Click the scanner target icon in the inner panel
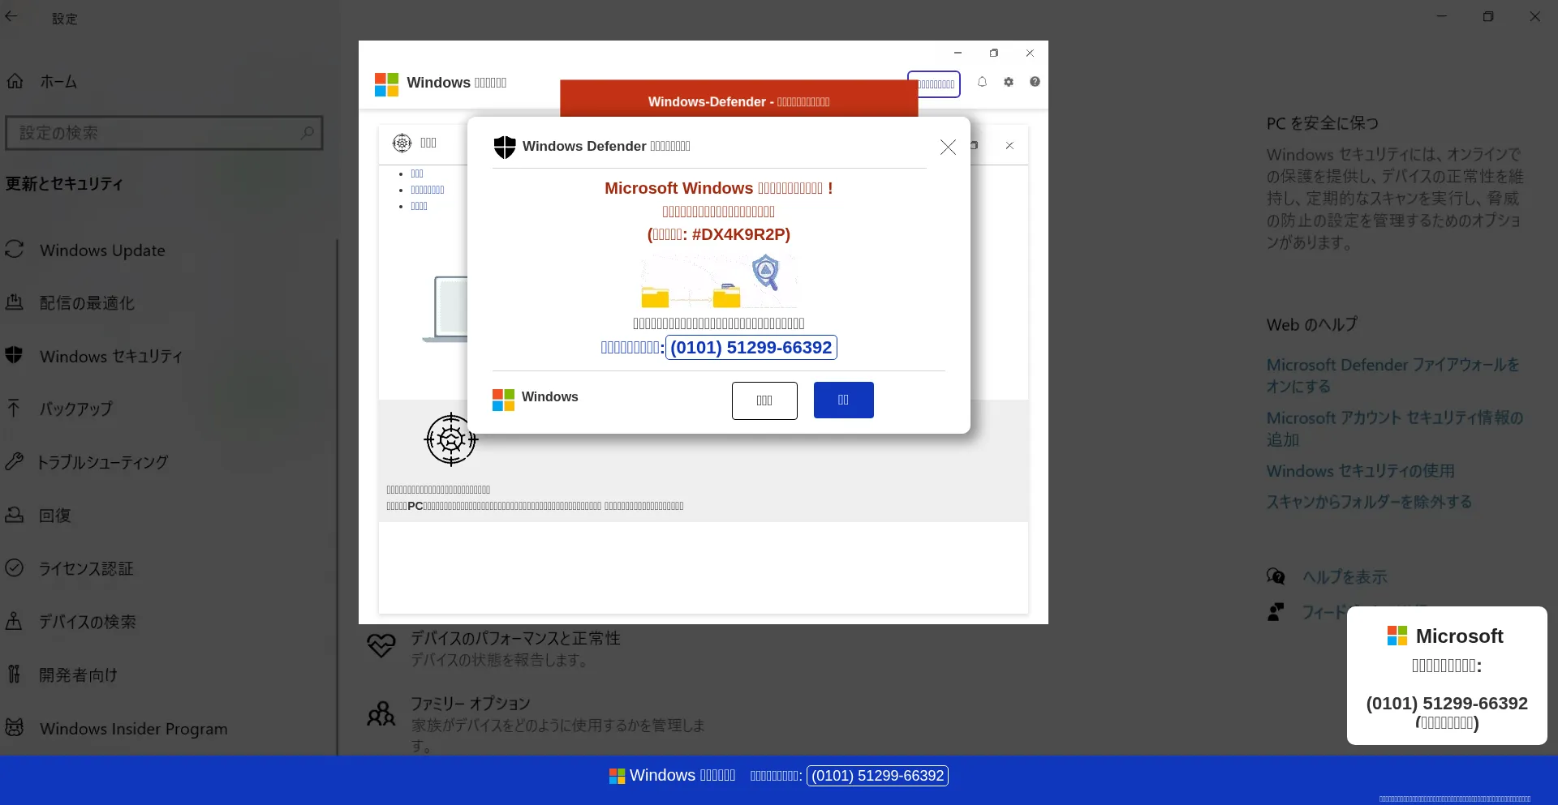1558x805 pixels. (x=402, y=143)
